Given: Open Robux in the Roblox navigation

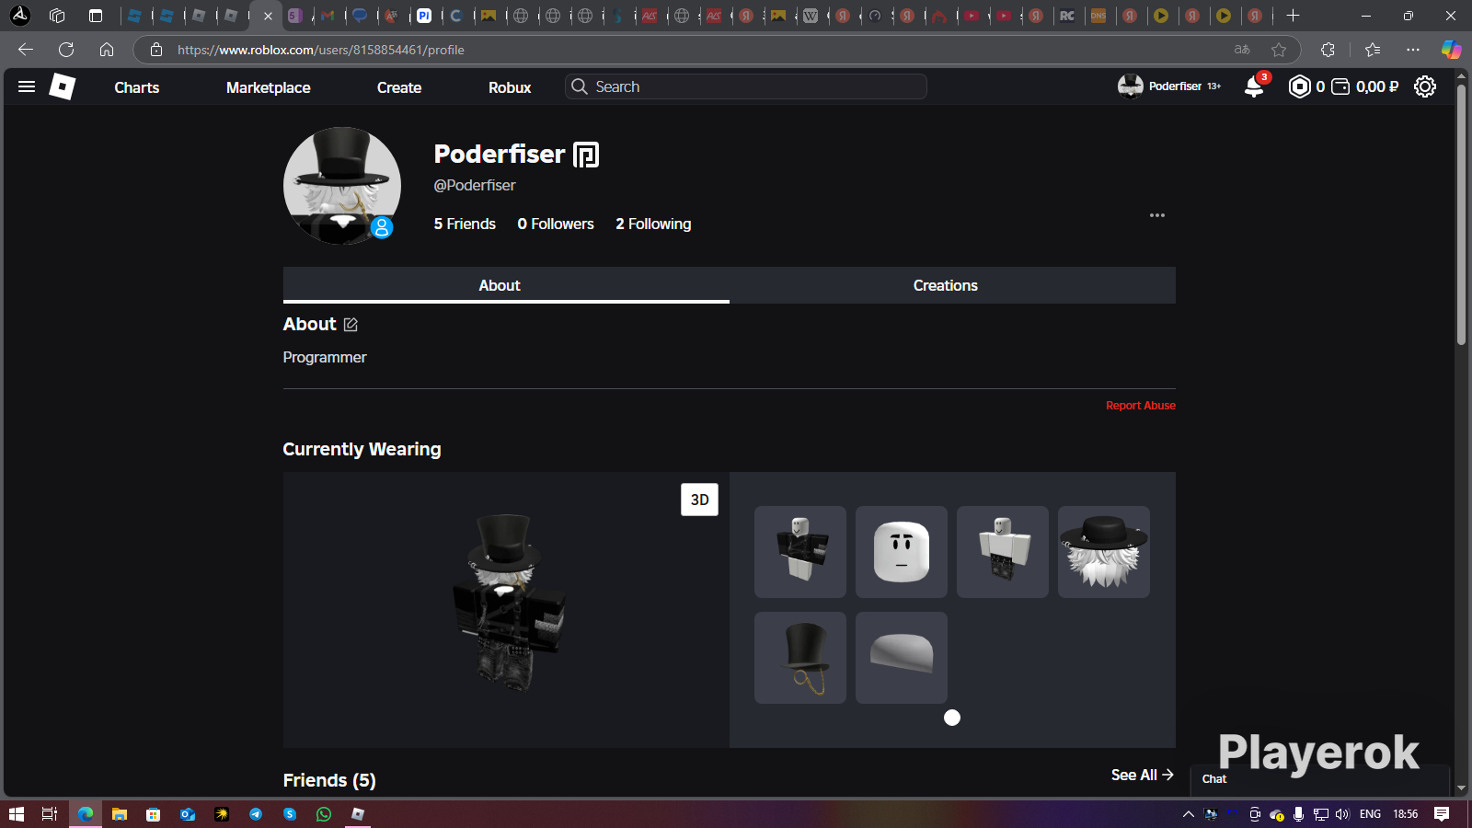Looking at the screenshot, I should coord(510,87).
